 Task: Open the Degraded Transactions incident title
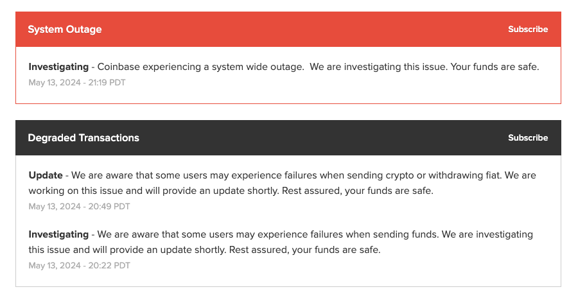[83, 138]
